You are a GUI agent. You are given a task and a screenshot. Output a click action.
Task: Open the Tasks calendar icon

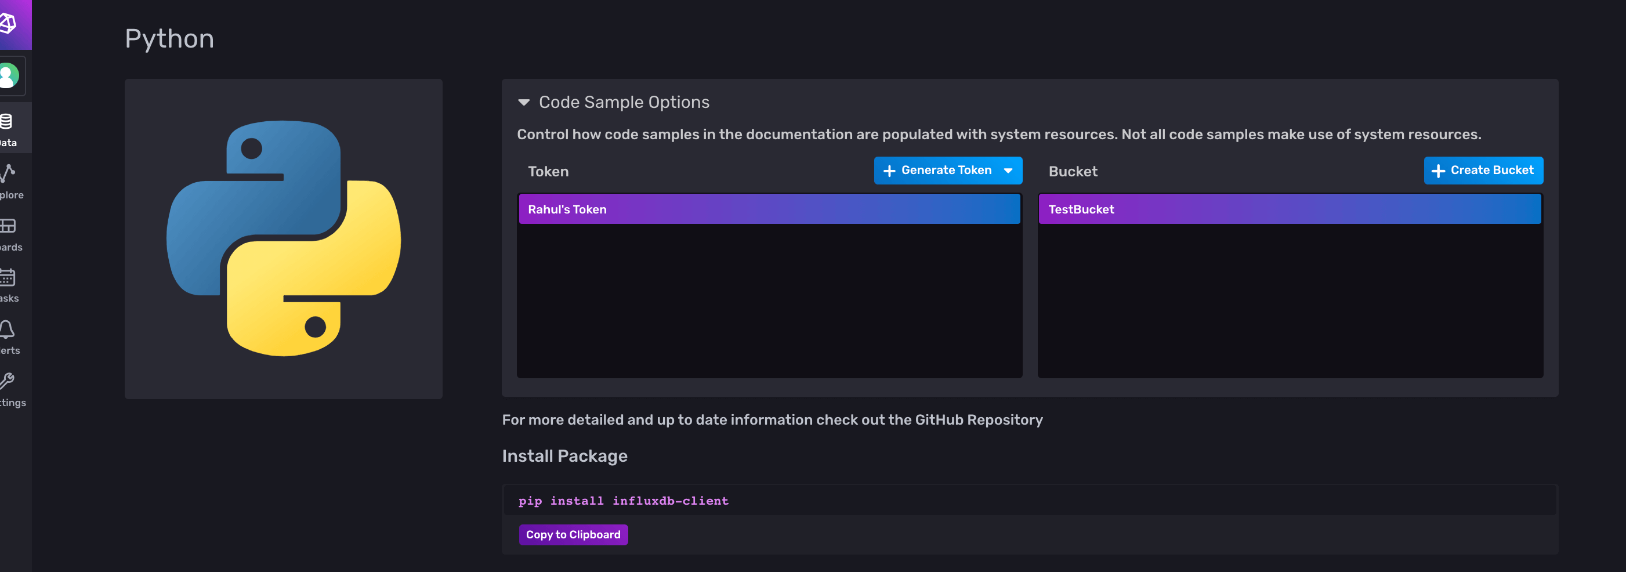pyautogui.click(x=8, y=277)
